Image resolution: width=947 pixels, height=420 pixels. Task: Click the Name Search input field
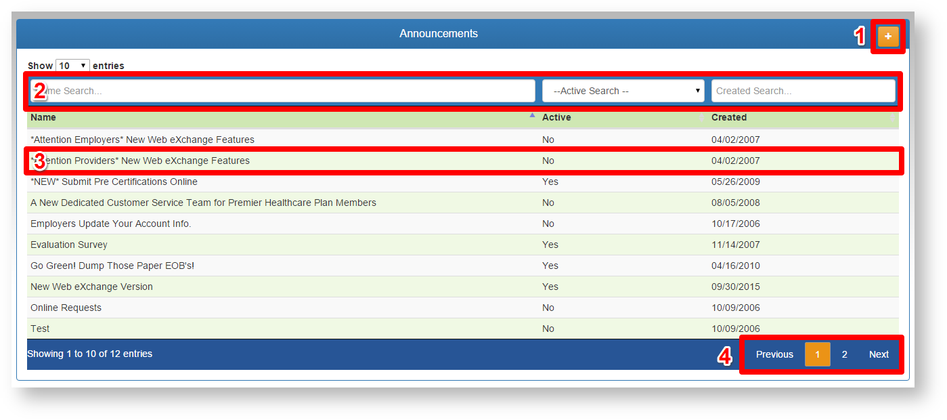tap(283, 91)
